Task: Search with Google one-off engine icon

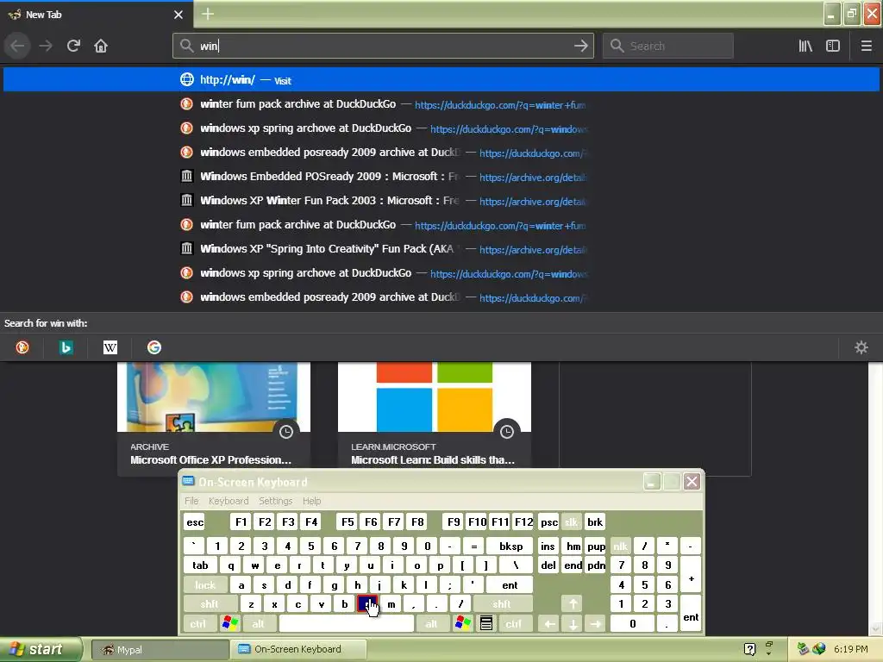Action: pyautogui.click(x=153, y=347)
